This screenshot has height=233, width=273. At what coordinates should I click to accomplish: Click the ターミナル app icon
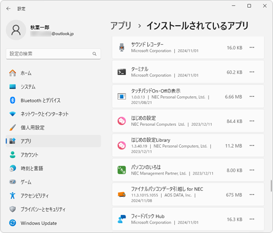(122, 72)
